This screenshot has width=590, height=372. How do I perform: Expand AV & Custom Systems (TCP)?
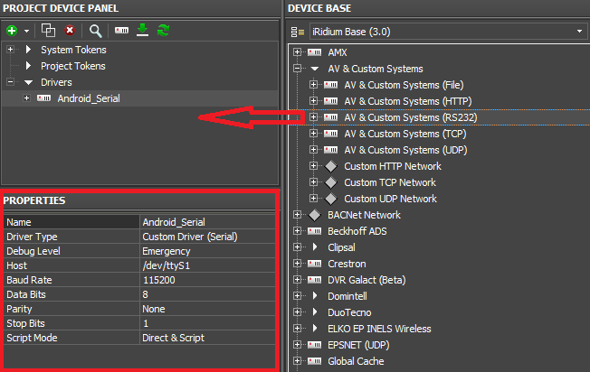click(x=313, y=134)
